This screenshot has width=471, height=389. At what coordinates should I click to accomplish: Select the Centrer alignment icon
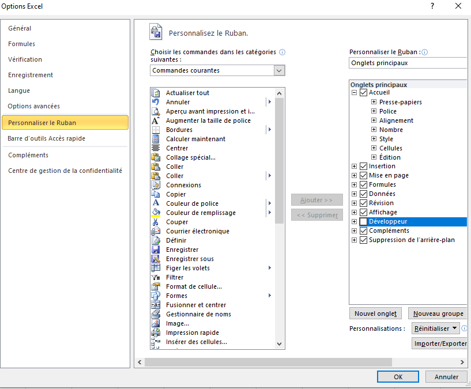[155, 148]
